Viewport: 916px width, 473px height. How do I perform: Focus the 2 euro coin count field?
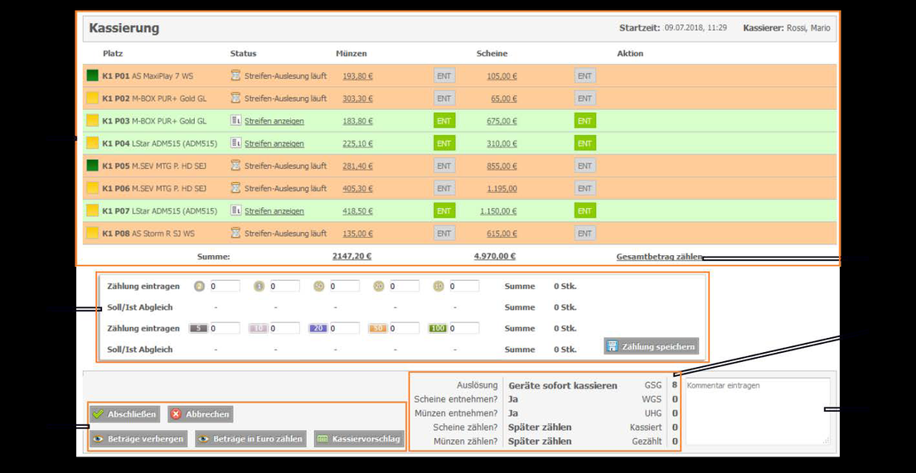(x=225, y=287)
